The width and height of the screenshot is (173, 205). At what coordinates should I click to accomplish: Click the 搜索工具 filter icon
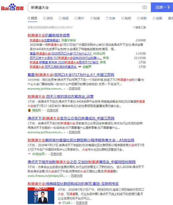pos(133,27)
